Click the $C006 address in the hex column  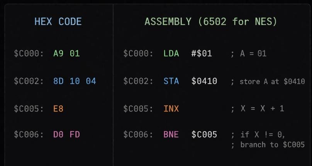pos(29,134)
